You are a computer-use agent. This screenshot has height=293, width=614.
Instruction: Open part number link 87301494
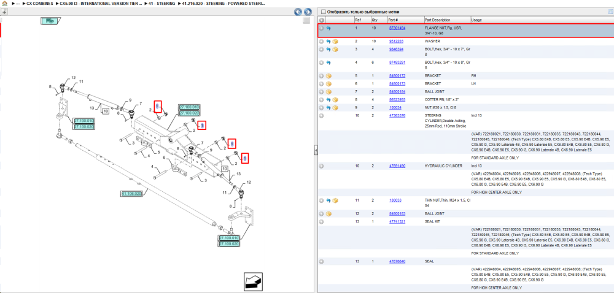pyautogui.click(x=397, y=28)
